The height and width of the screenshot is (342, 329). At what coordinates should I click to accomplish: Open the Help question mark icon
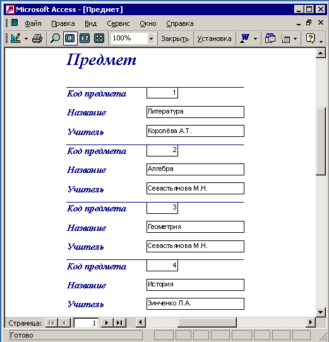click(x=310, y=38)
